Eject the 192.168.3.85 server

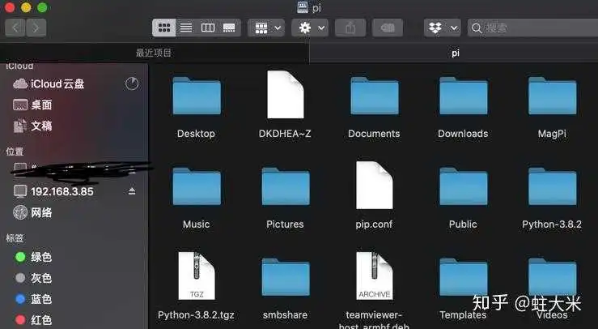click(132, 191)
